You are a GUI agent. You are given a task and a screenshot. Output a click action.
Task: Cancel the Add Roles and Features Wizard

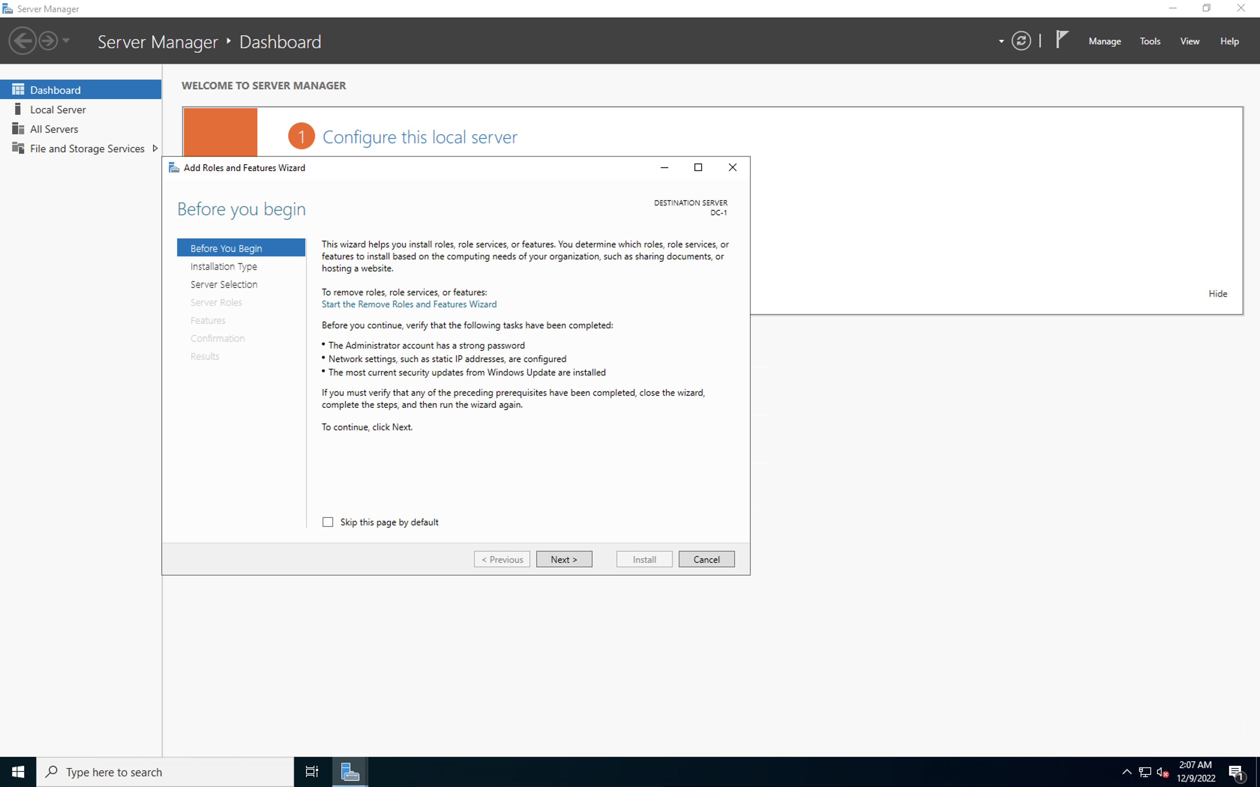click(x=706, y=559)
